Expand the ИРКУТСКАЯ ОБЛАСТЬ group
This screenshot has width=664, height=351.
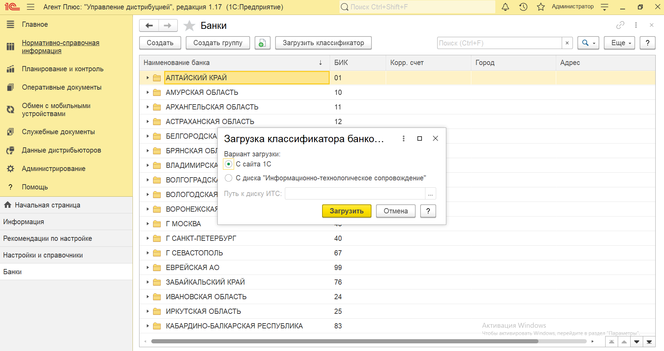147,311
